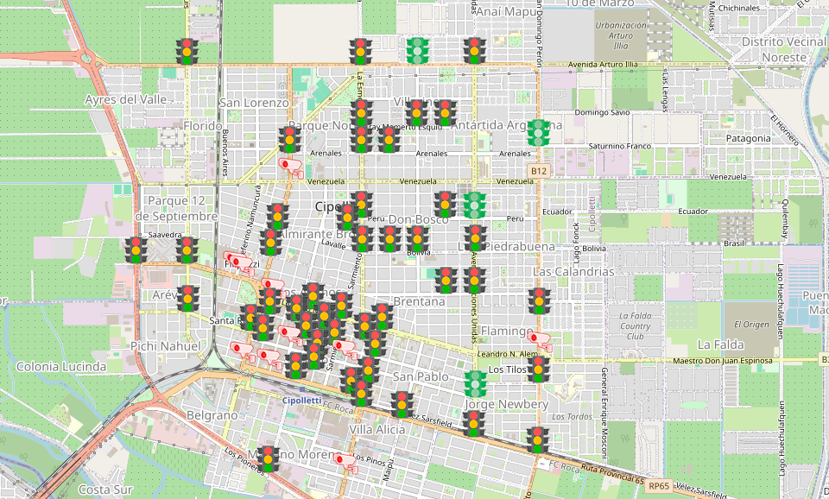The height and width of the screenshot is (499, 829).
Task: Click the La Falda Country Club label
Action: pyautogui.click(x=635, y=325)
